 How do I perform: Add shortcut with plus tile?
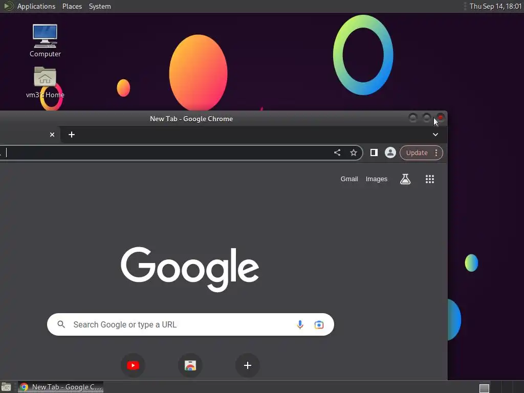point(248,365)
